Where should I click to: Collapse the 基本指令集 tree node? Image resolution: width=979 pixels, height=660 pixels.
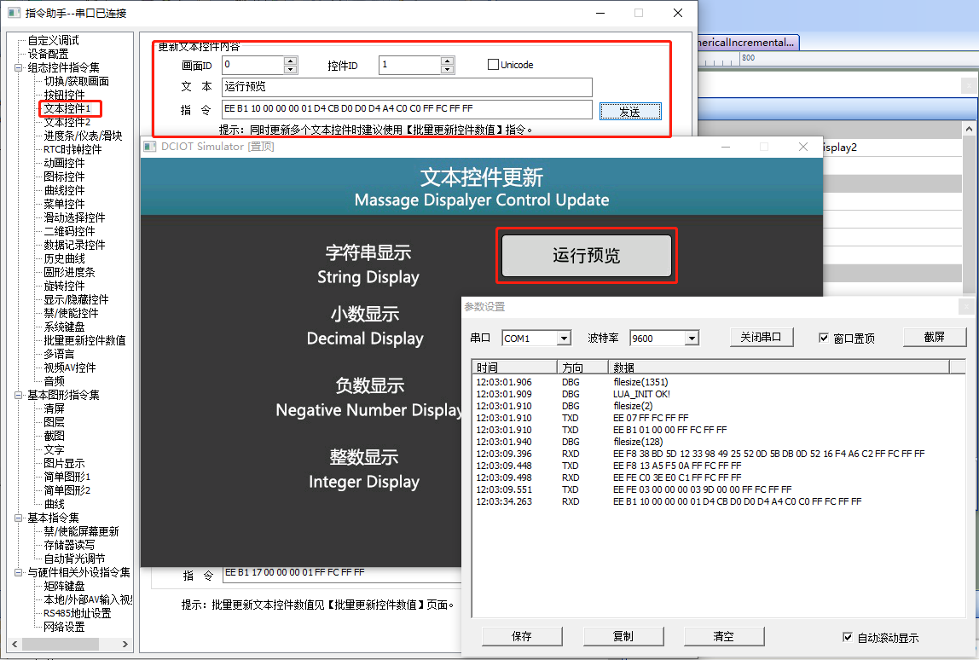pos(19,518)
